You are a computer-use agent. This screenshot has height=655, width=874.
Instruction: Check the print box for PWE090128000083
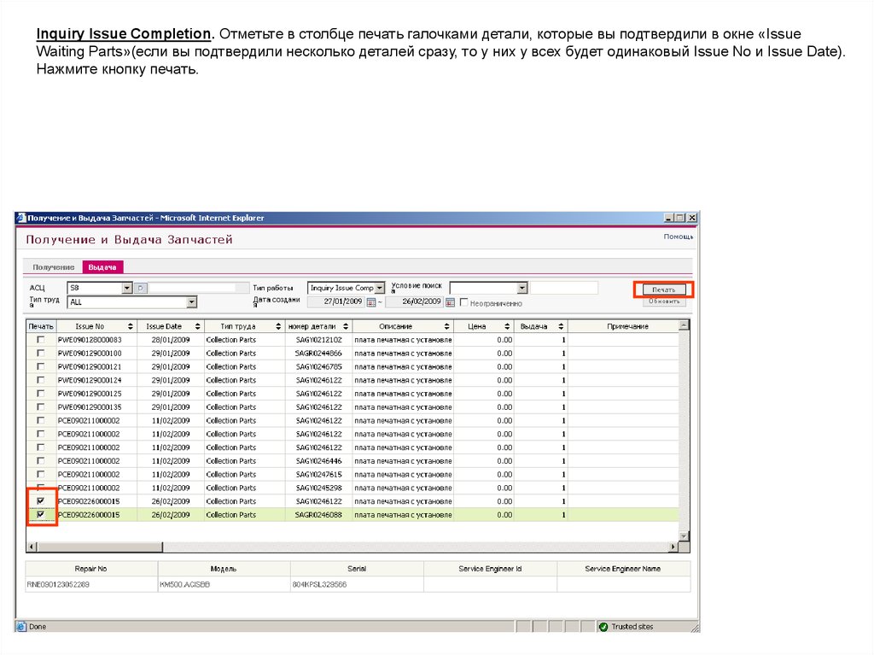[x=40, y=340]
